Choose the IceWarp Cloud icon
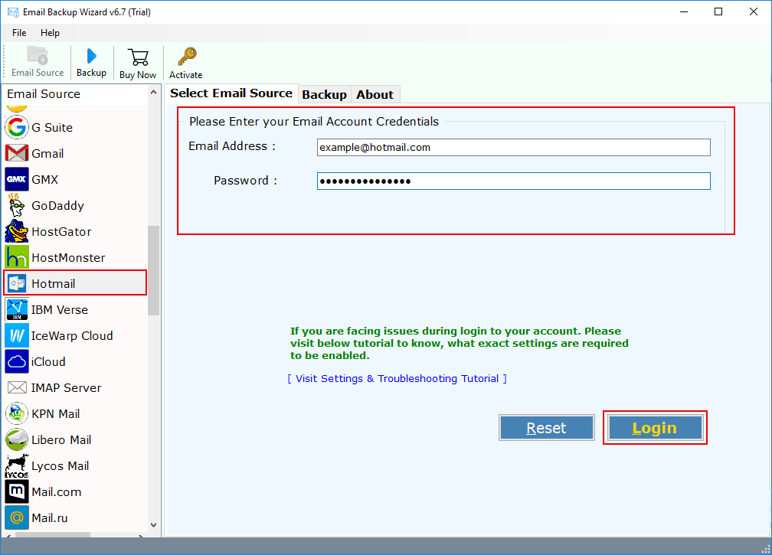The width and height of the screenshot is (772, 555). click(x=17, y=335)
